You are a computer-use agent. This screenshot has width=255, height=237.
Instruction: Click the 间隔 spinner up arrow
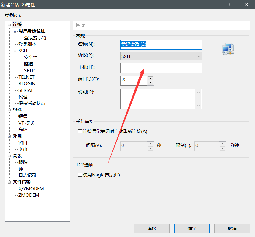click(151, 144)
